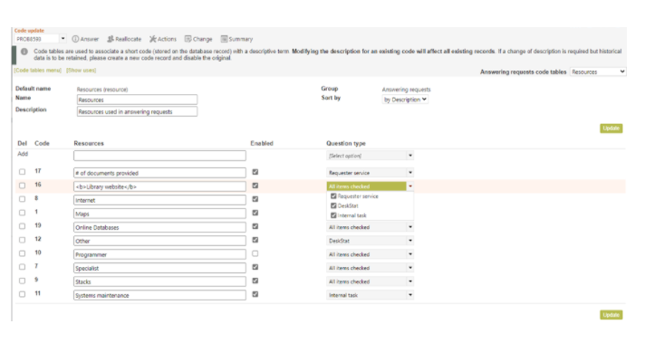Click the Answer icon in toolbar
Image resolution: width=655 pixels, height=343 pixels.
[75, 39]
